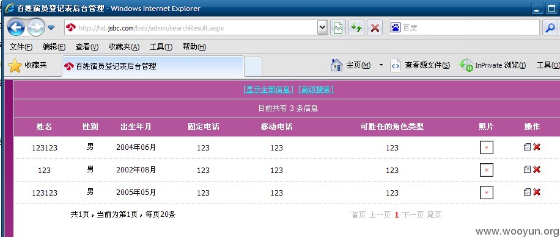Click the 2002年08月 birth date cell

136,170
